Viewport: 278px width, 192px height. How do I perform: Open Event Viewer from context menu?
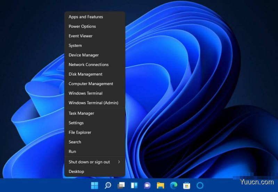click(x=95, y=36)
